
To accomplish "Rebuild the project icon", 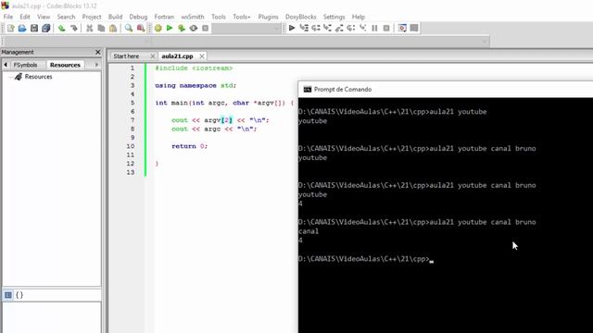I will point(194,29).
